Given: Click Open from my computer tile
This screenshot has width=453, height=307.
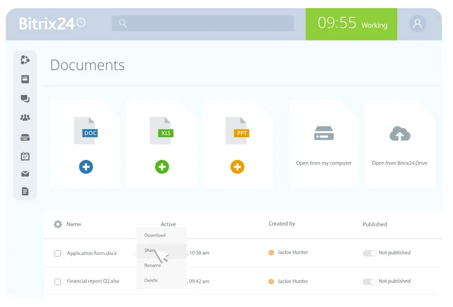Looking at the screenshot, I should (x=323, y=144).
